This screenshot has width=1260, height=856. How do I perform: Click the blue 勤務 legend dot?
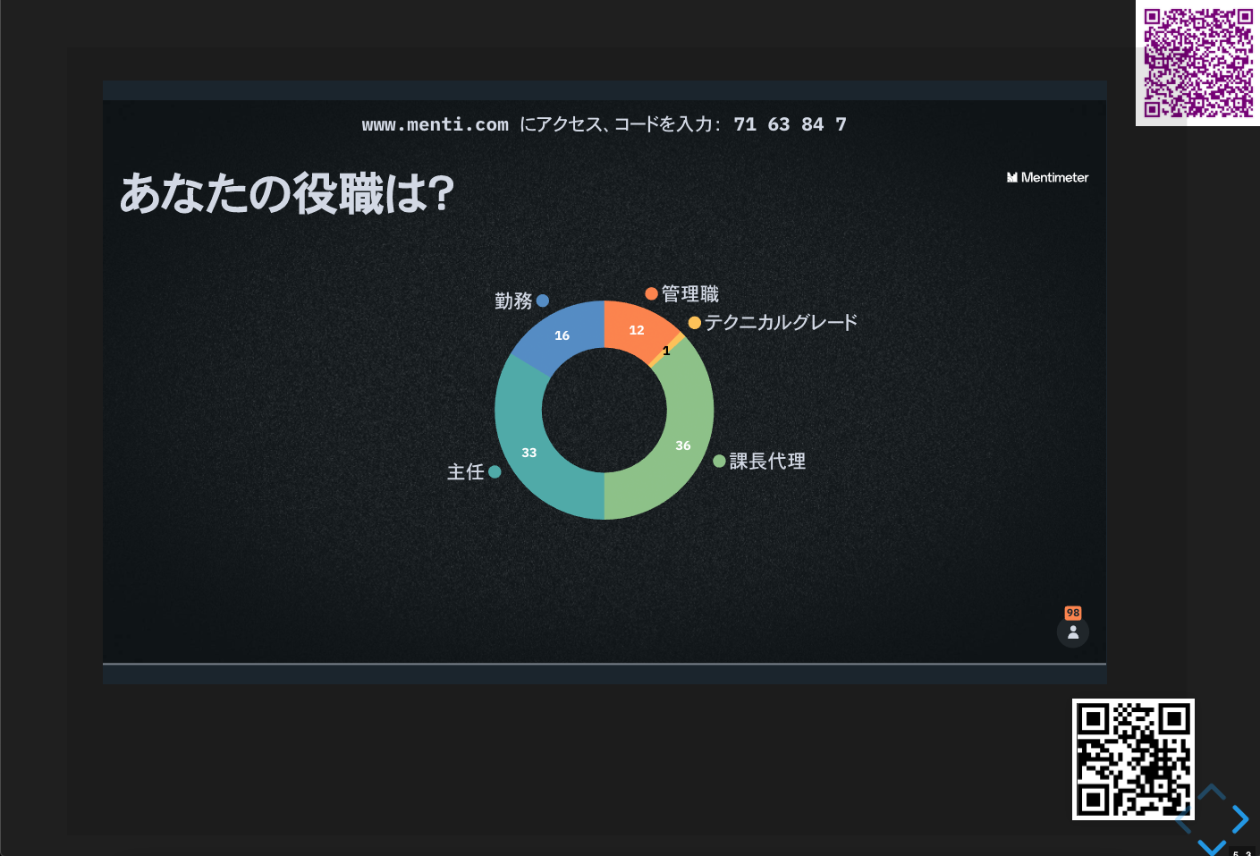pos(542,301)
